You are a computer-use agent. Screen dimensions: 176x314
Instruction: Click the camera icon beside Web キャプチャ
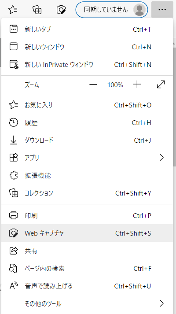pos(14,233)
